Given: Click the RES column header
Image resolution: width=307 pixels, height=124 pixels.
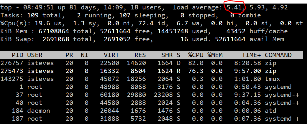Looking at the screenshot, I should pyautogui.click(x=140, y=55).
